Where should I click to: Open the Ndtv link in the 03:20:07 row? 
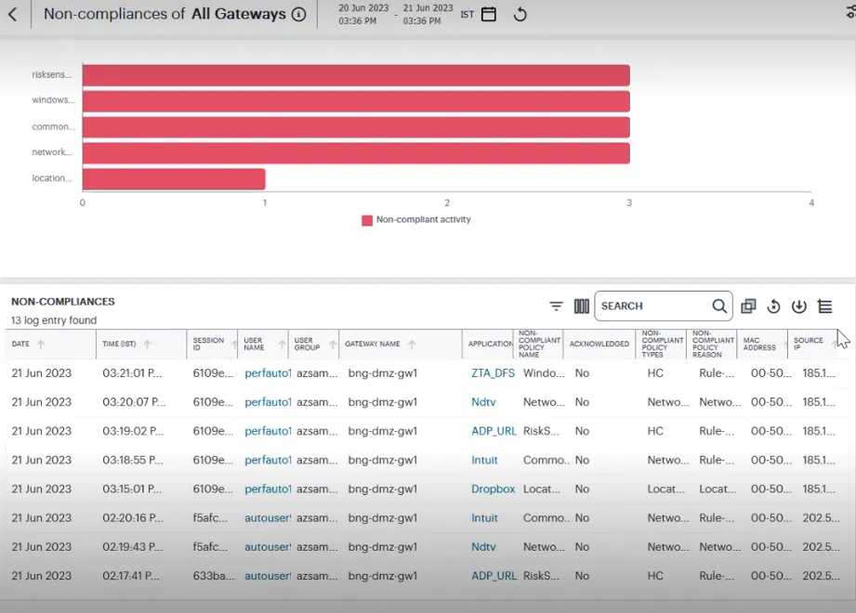(x=483, y=402)
